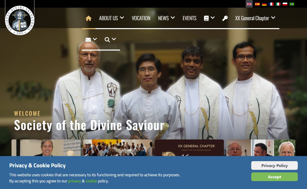This screenshot has height=189, width=307.
Task: Switch language to English via UK flag
Action: pyautogui.click(x=249, y=4)
